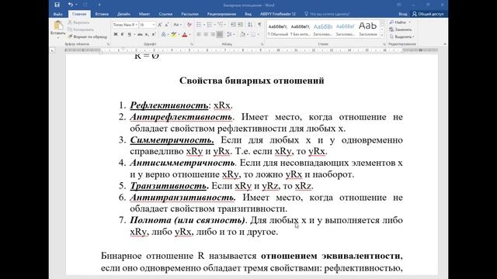Open line spacing options

pyautogui.click(x=230, y=34)
